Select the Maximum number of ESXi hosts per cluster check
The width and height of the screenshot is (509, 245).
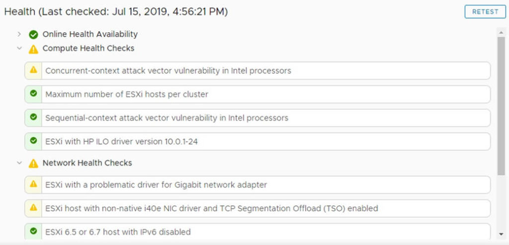257,94
